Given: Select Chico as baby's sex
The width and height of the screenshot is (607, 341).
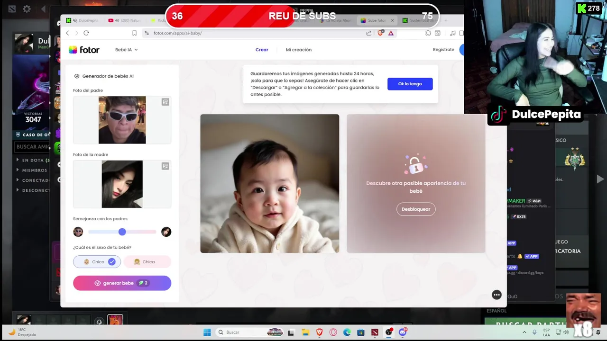Looking at the screenshot, I should [97, 261].
